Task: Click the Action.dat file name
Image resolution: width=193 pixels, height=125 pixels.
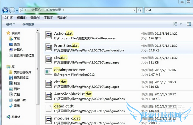Action: pos(63,33)
